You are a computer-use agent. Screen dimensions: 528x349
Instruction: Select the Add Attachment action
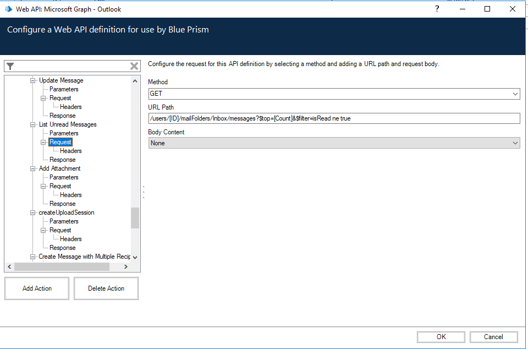pos(59,168)
